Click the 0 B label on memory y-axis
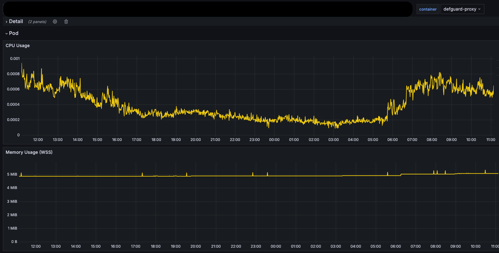Screen dimensions: 499x253 (x=14, y=242)
